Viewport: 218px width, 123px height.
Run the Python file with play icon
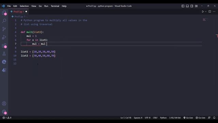(x=203, y=12)
